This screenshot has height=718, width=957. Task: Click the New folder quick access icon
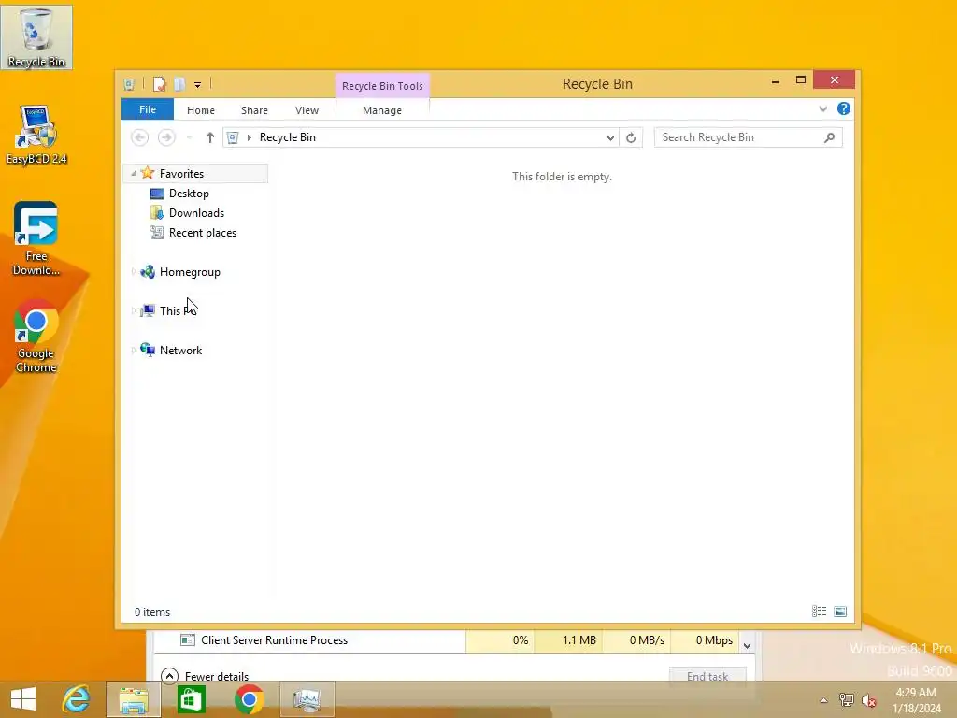179,84
